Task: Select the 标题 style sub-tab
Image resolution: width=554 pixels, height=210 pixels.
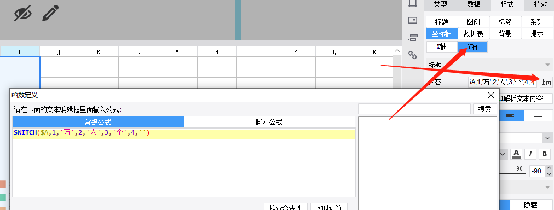Action: point(442,22)
